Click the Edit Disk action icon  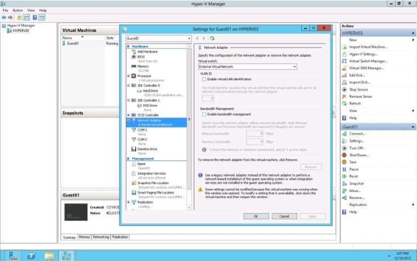pos(344,75)
